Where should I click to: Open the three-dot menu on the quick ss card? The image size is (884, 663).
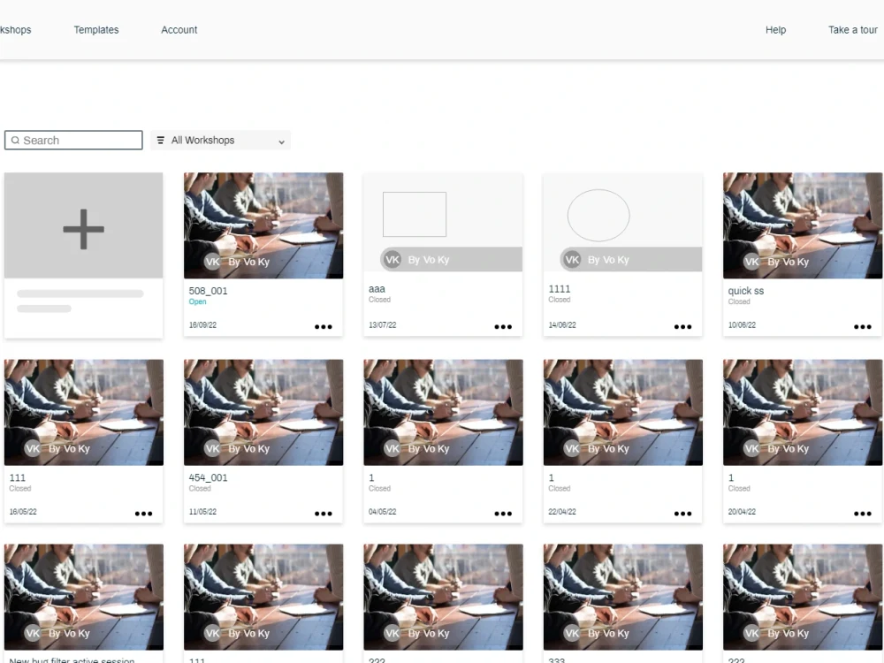coord(862,326)
